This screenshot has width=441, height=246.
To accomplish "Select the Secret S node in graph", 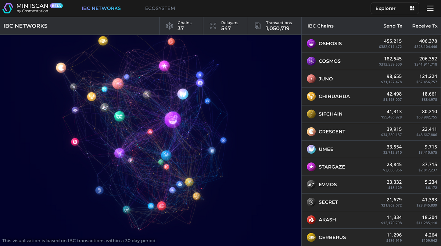I will [147, 95].
